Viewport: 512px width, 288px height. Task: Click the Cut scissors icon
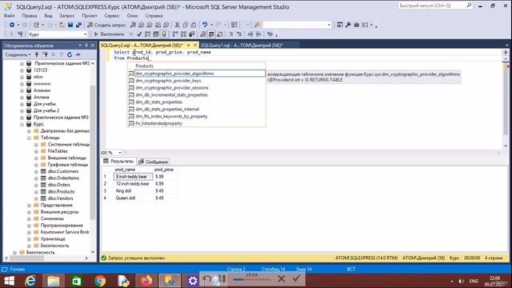(x=177, y=25)
